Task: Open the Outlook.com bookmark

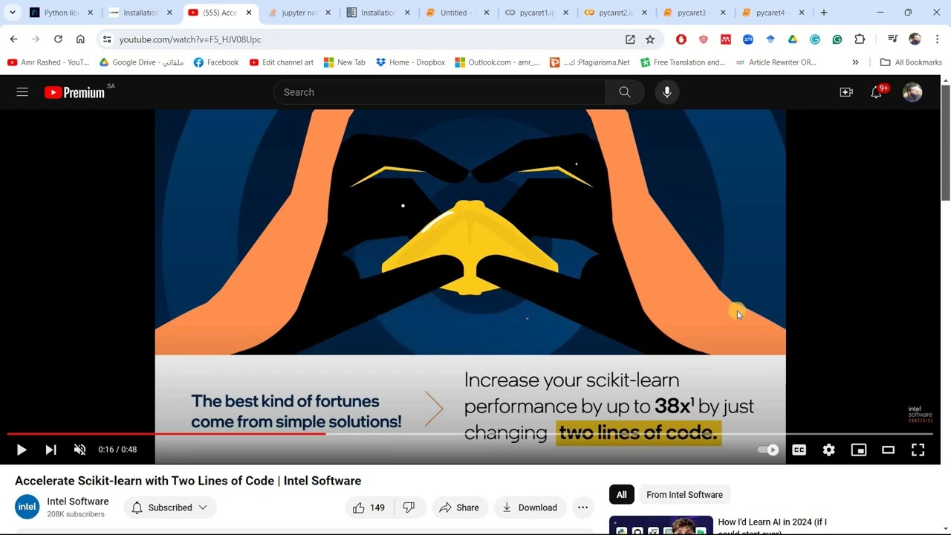Action: 497,62
